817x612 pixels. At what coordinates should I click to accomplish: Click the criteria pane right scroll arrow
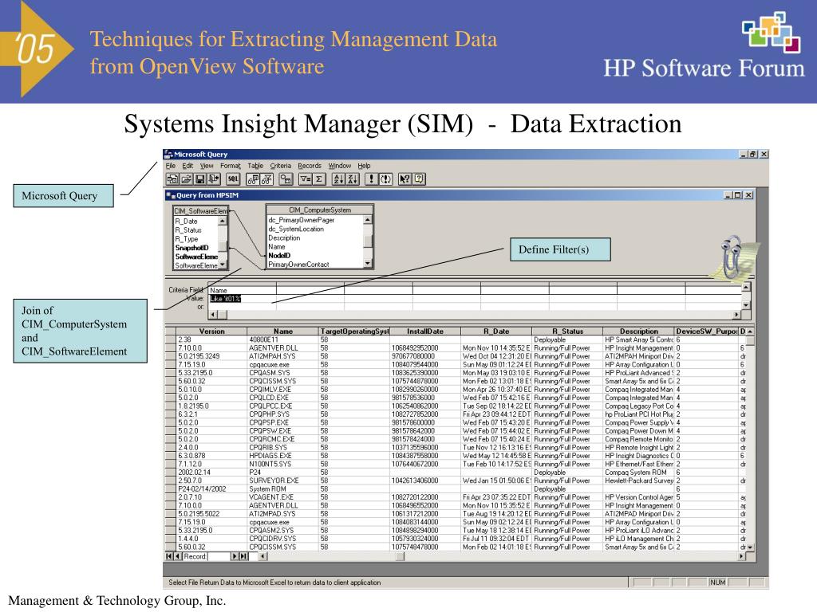point(736,315)
